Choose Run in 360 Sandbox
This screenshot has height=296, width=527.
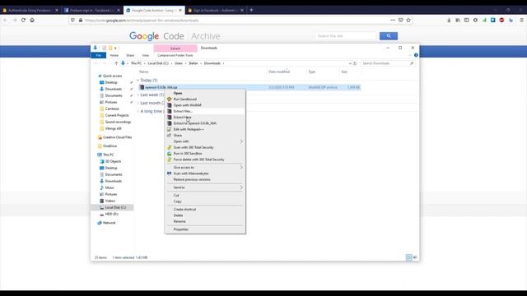[x=188, y=154]
